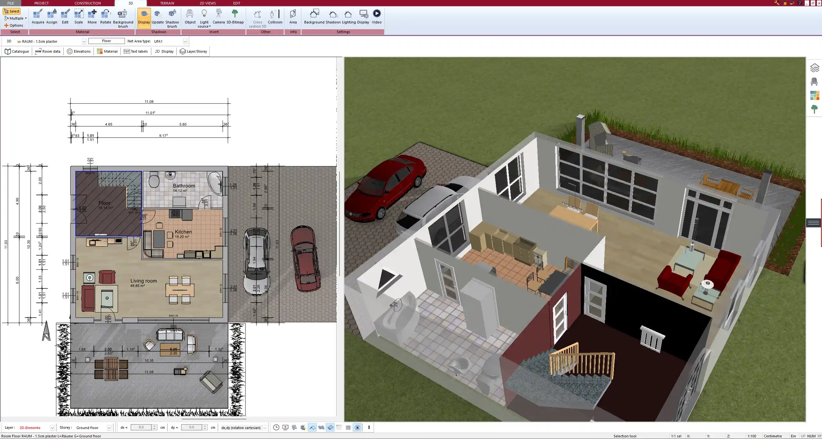
Task: Open the Layer/Storey panel
Action: tap(193, 51)
